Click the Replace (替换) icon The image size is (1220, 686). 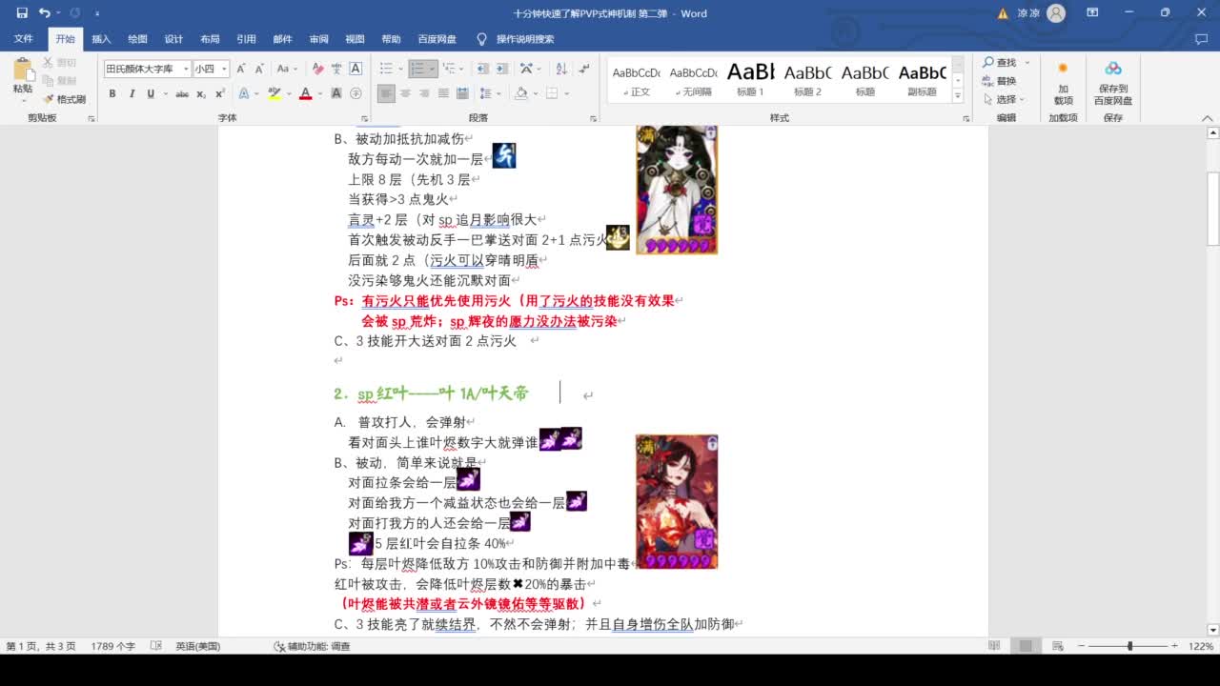999,81
